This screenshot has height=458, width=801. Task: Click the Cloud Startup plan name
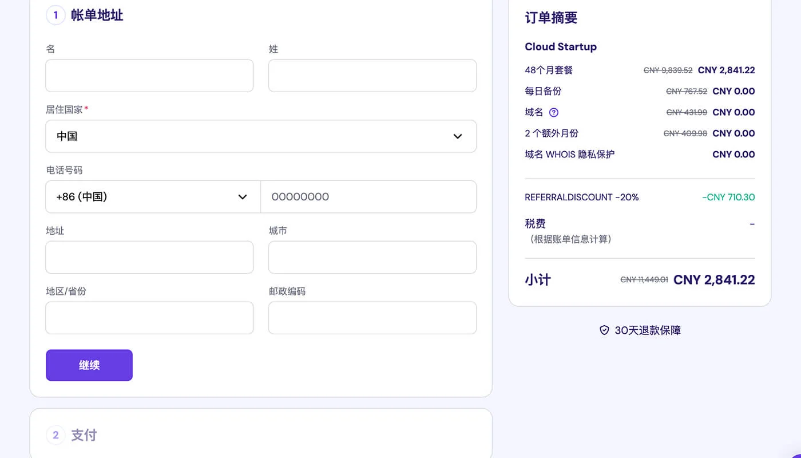(561, 46)
